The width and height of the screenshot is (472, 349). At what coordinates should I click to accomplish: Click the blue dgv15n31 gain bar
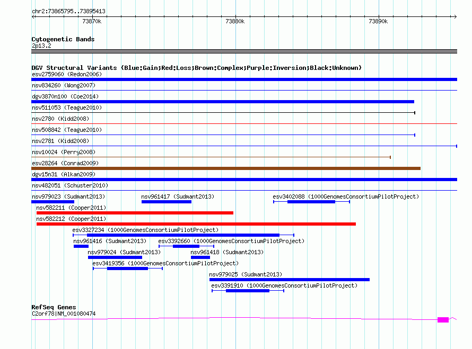click(244, 180)
